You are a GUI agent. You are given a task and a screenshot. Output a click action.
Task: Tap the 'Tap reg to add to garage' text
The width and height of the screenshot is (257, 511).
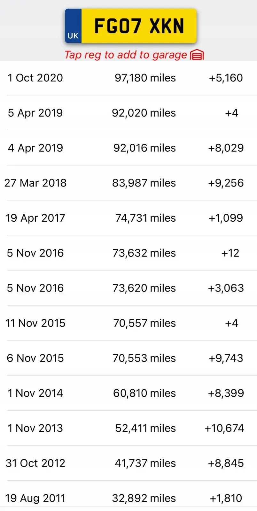point(126,55)
